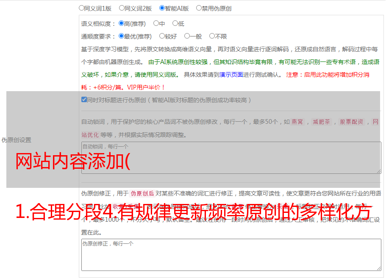Screen dimensions: 386x279
Task: Click the 燕窝 example keyword
Action: pyautogui.click(x=297, y=122)
